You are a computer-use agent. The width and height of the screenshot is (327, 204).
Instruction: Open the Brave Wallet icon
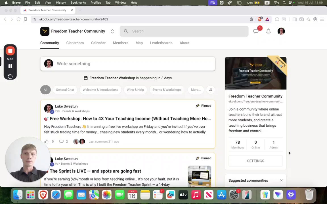click(x=301, y=19)
